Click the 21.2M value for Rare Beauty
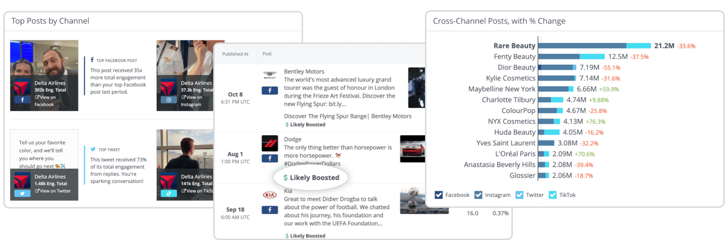726x240 pixels. [x=664, y=46]
